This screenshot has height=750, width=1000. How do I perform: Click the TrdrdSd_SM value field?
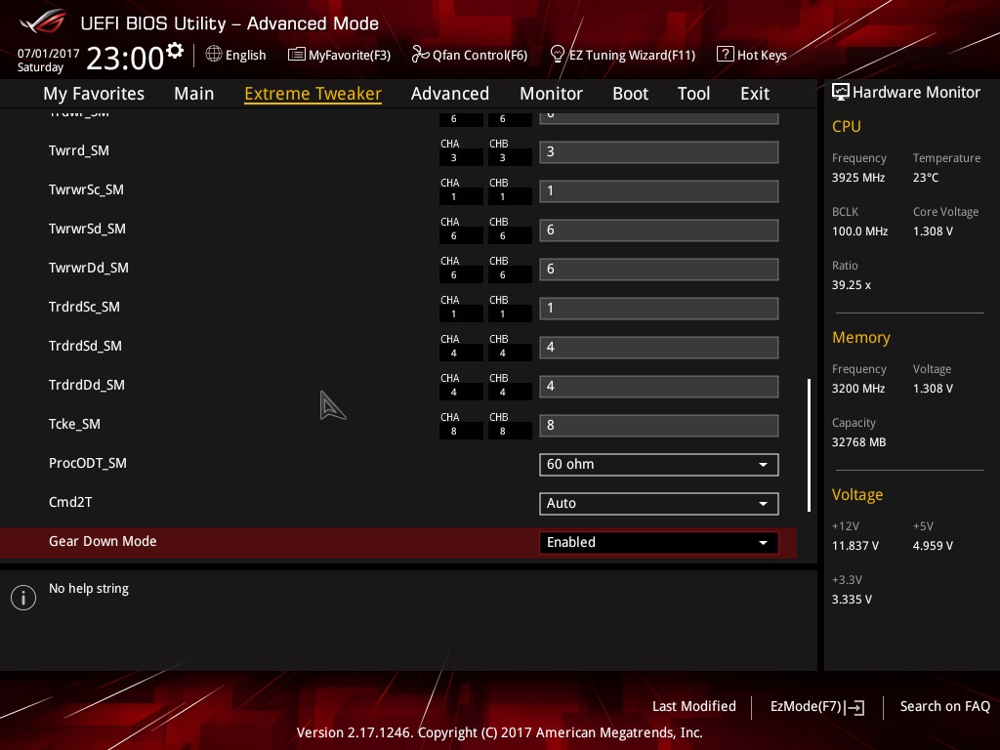click(659, 347)
